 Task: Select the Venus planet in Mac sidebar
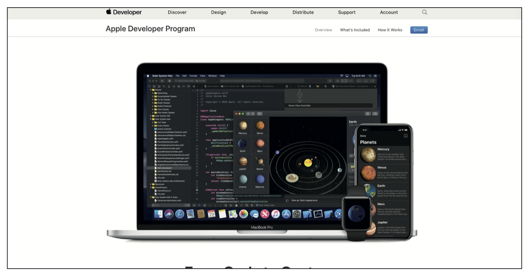pyautogui.click(x=260, y=126)
